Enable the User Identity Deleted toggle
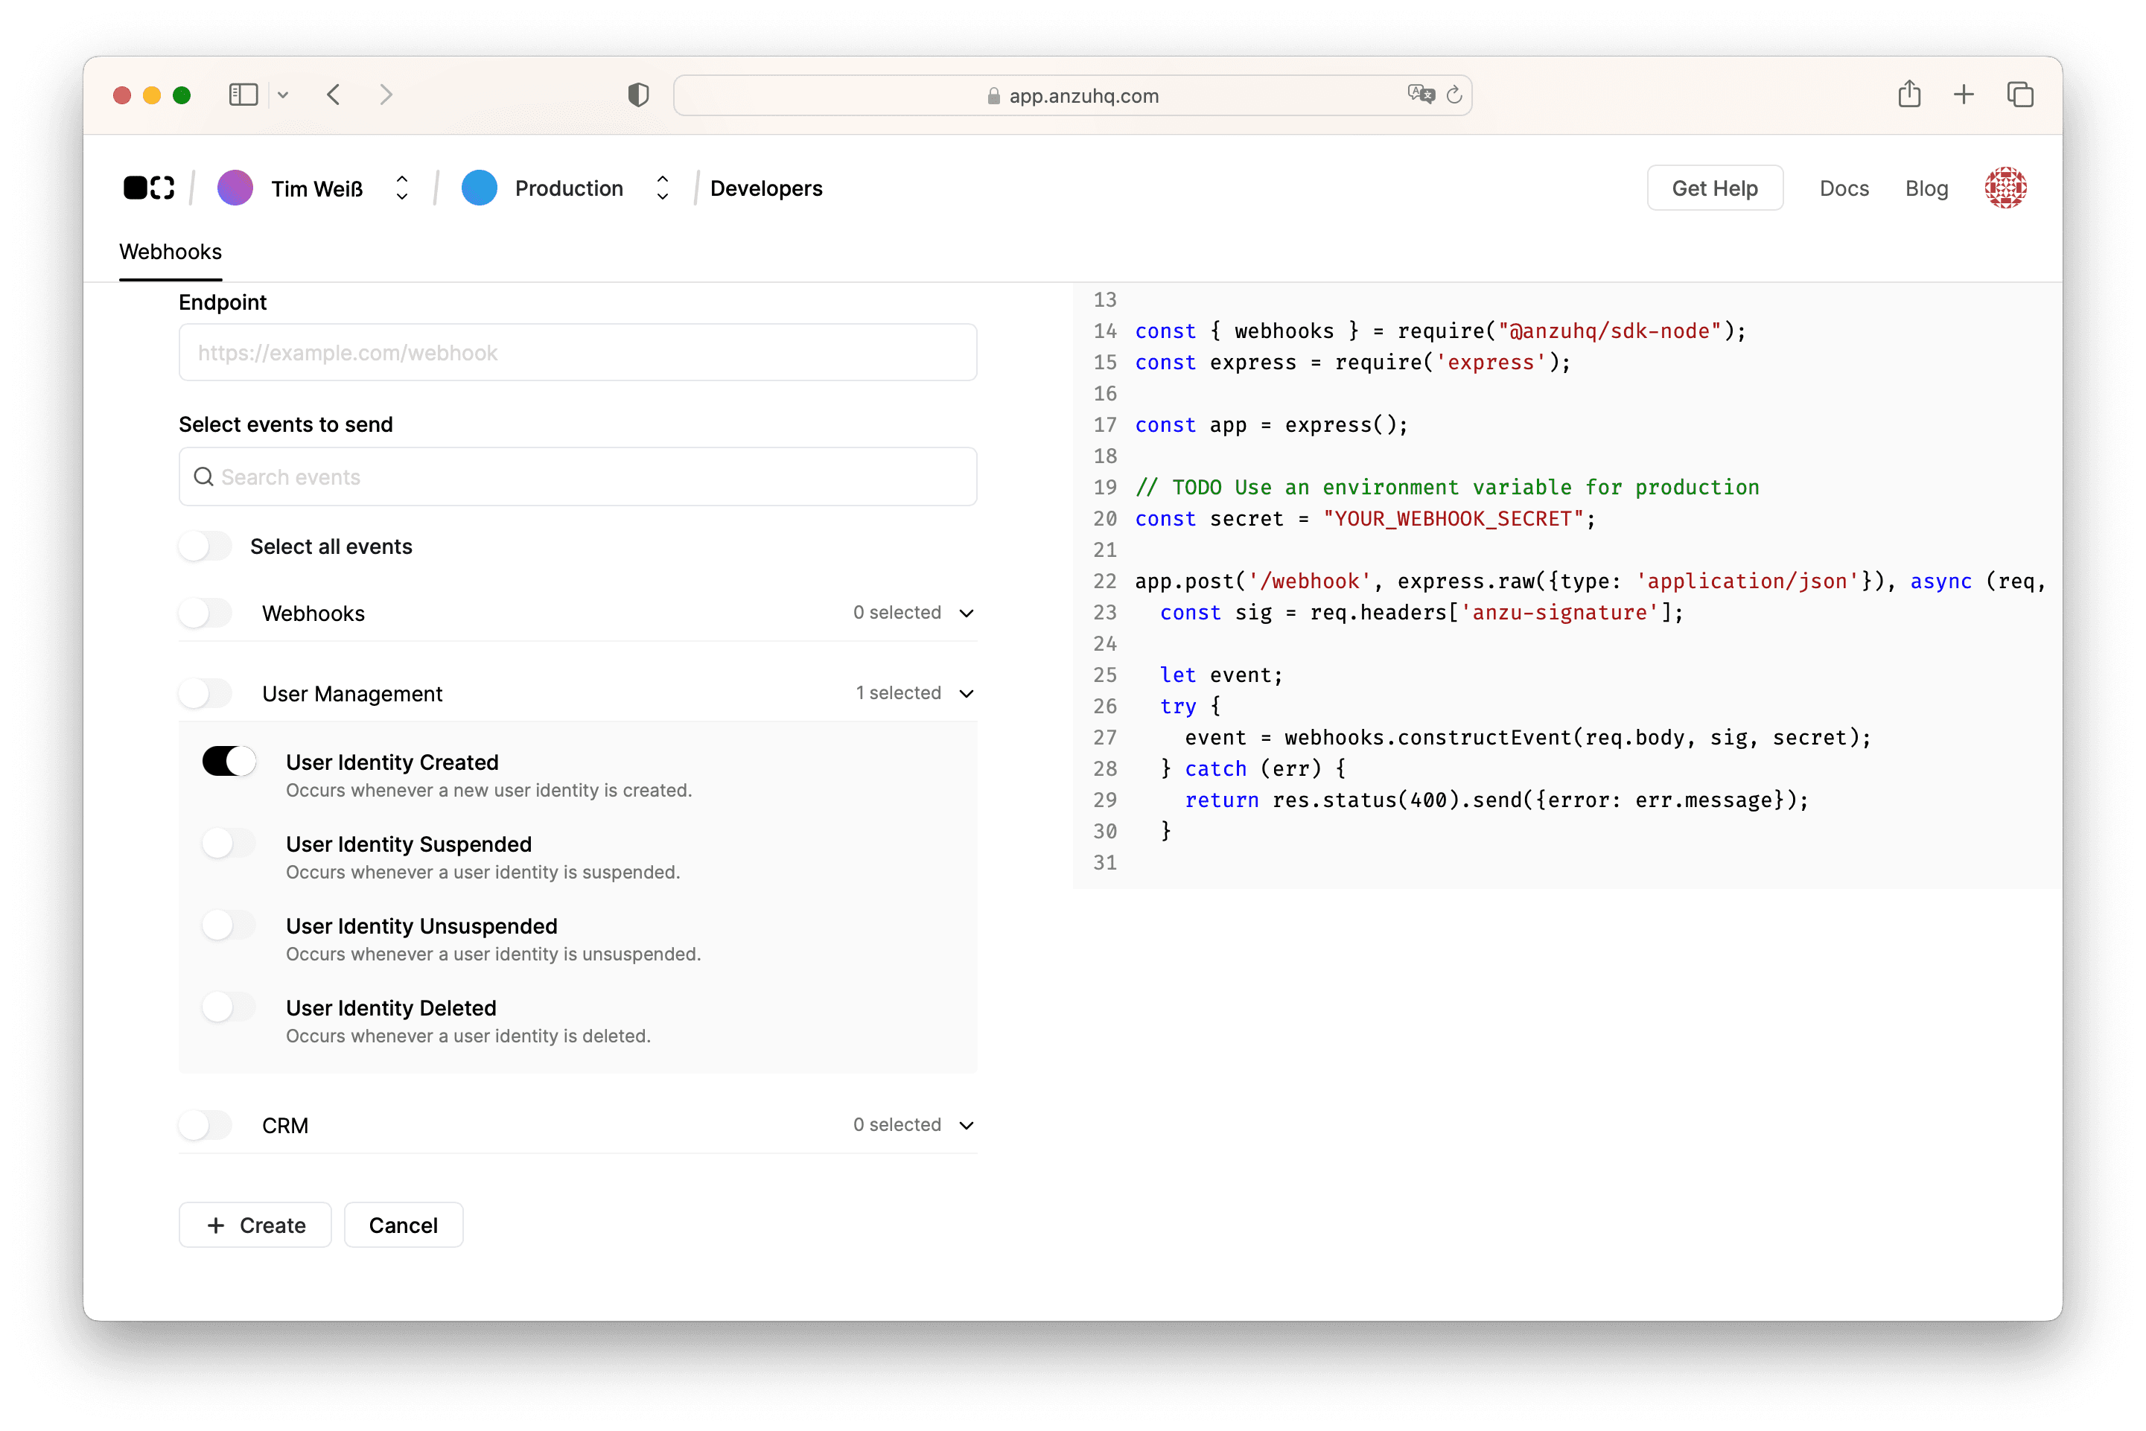 pos(229,1007)
